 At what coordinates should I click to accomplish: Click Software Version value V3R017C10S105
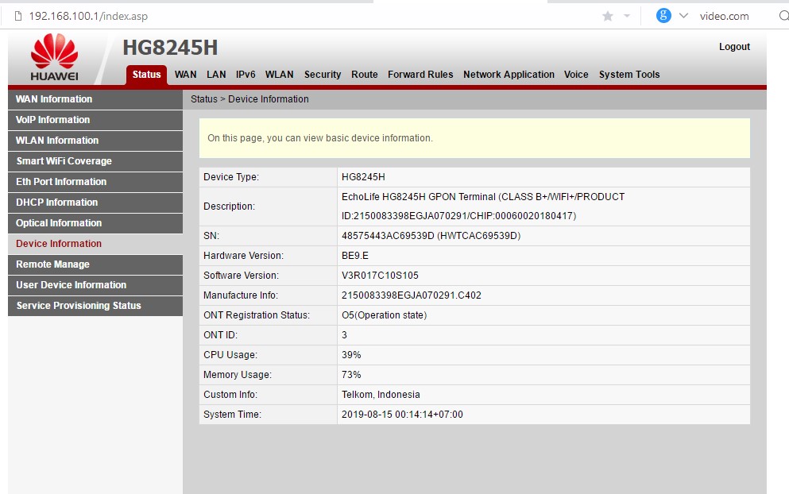(x=380, y=275)
